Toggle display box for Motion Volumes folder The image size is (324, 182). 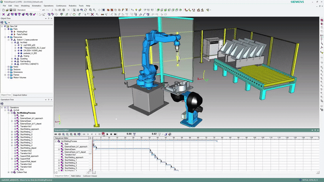(9, 78)
